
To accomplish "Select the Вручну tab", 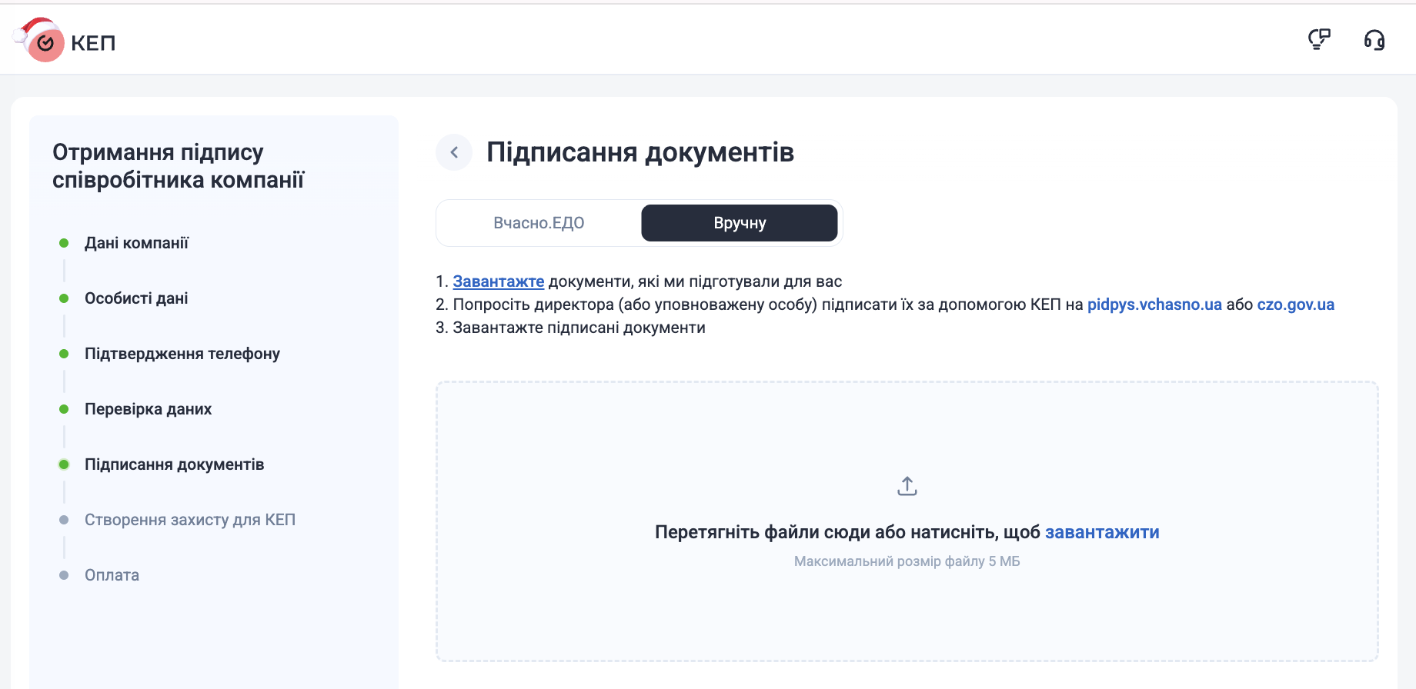I will 739,223.
